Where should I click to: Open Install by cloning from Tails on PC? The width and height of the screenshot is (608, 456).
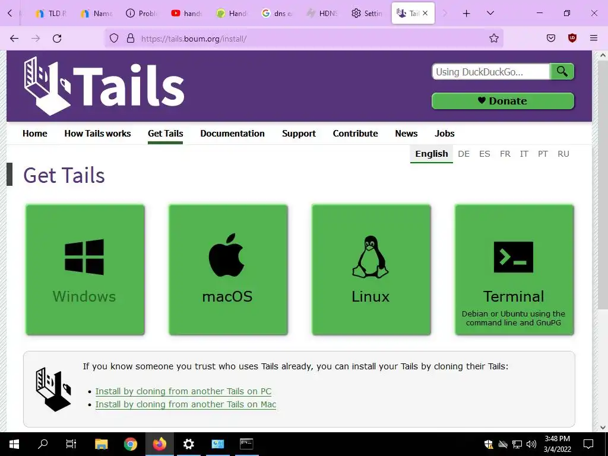pyautogui.click(x=183, y=391)
